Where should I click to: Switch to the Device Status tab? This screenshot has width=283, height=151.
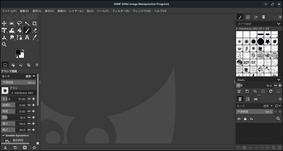click(x=13, y=65)
